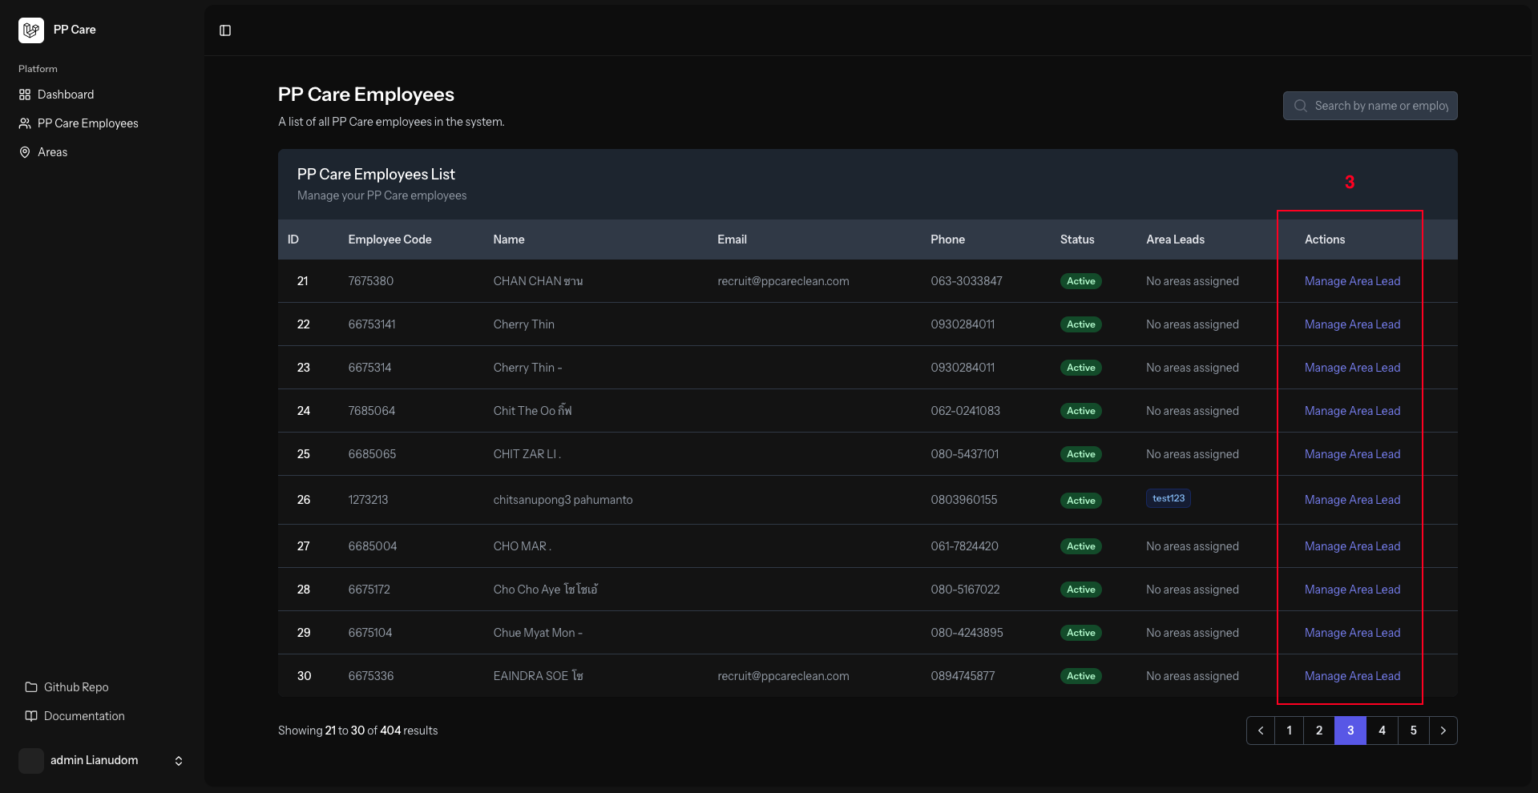Image resolution: width=1538 pixels, height=793 pixels.
Task: Click the Actions column header
Action: pyautogui.click(x=1325, y=240)
